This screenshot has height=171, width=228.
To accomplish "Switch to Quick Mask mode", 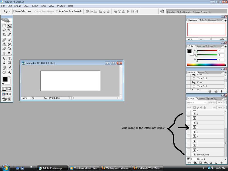I will [x=9, y=89].
